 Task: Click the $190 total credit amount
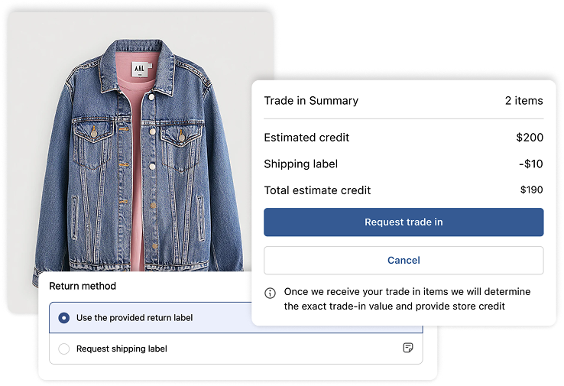click(531, 190)
